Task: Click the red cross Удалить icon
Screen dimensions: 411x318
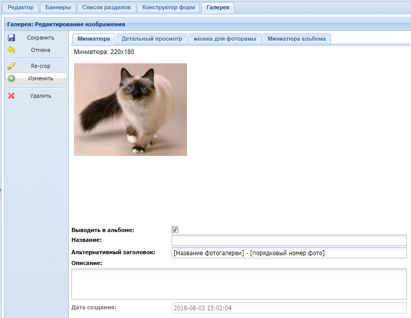Action: [11, 96]
